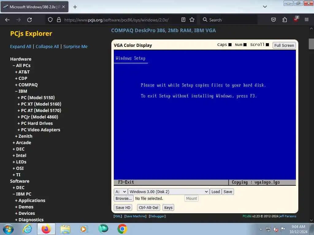Open the Windows 3.00 (Disk 2) diskette dropdown
Image resolution: width=314 pixels, height=235 pixels.
pyautogui.click(x=169, y=192)
